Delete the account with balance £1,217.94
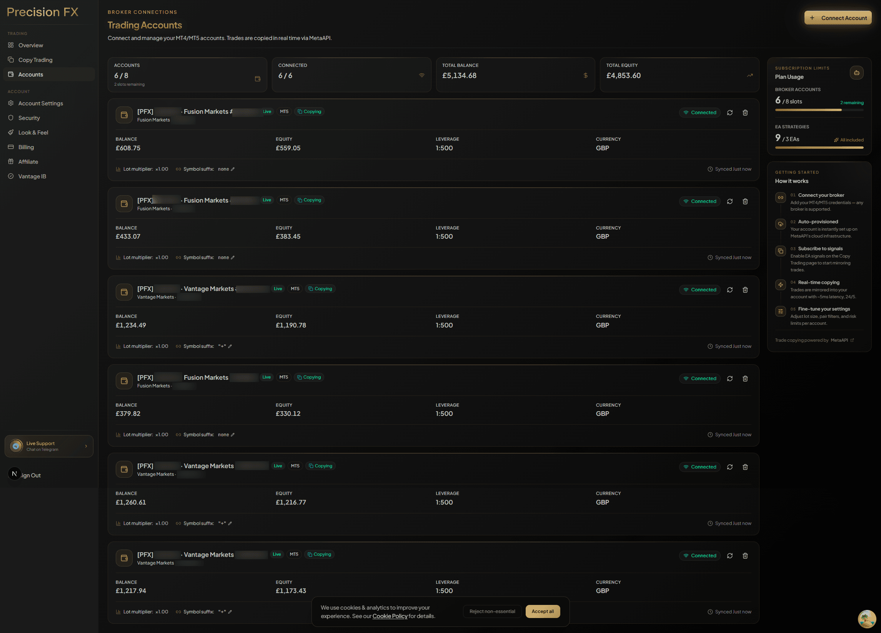Viewport: 881px width, 633px height. point(745,555)
